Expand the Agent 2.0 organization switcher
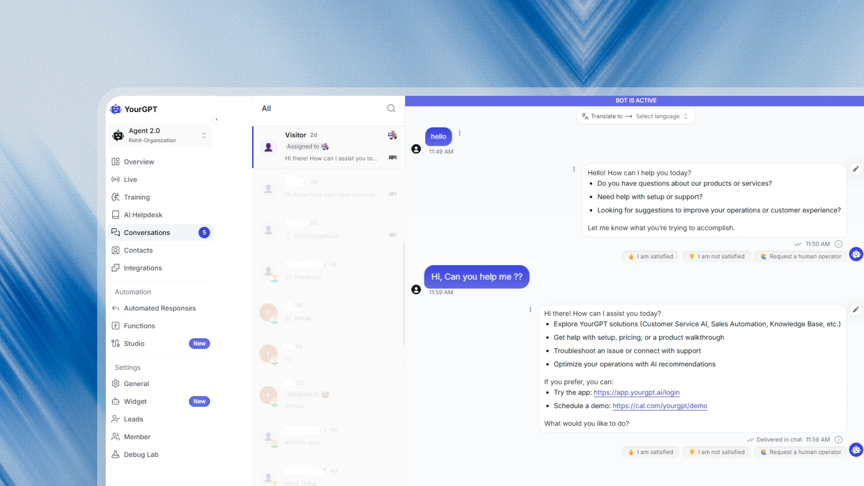The image size is (864, 486). 204,135
